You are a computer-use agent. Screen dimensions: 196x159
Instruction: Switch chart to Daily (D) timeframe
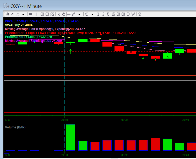pyautogui.click(x=128, y=14)
